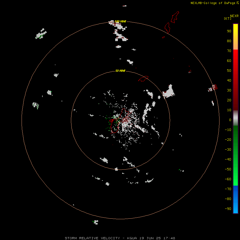Viewport: 240px width, 240px height.
Task: Select the -80 value on the color scale
Action: pyautogui.click(x=228, y=199)
